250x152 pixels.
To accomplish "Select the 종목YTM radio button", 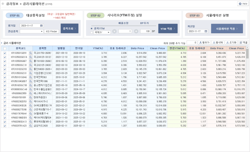I will 92,28.
